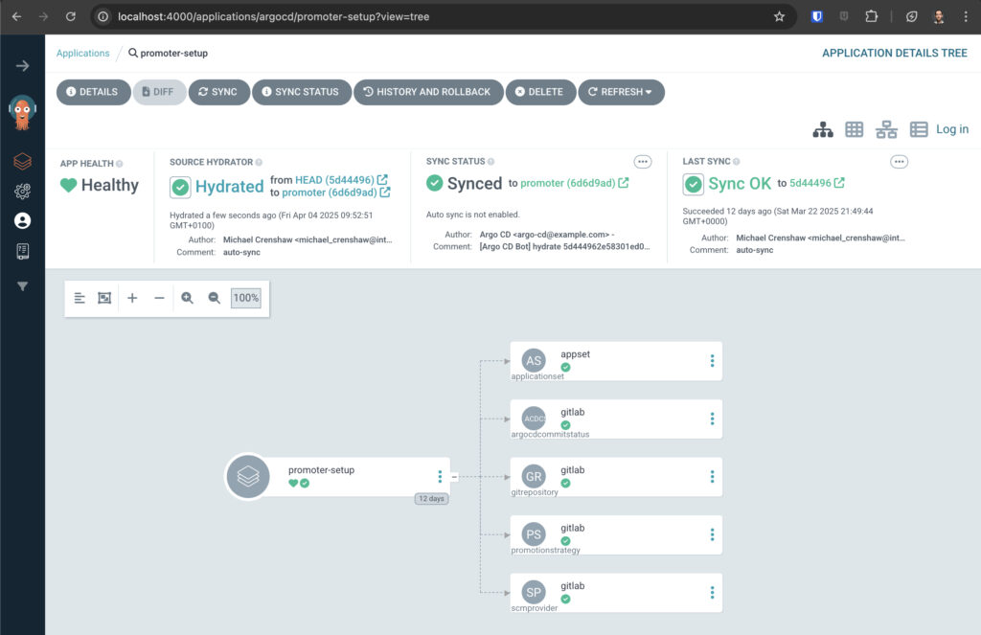Select the SP scmprovider node icon

pyautogui.click(x=534, y=593)
